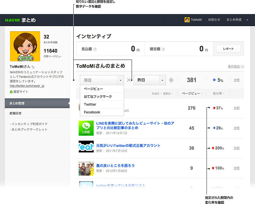This screenshot has width=255, height=204.
Task: Open 嵐の良いところを語ろう article link
Action: [115, 165]
